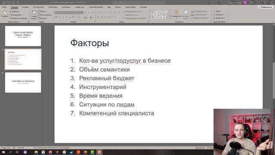
Task: Open the Макет (Layout) dropdown
Action: 43,12
